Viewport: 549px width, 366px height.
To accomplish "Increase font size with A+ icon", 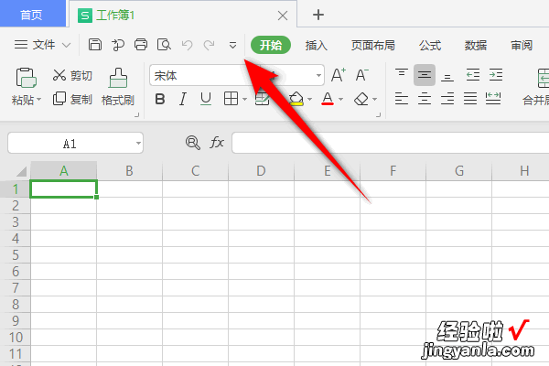I will click(x=339, y=75).
